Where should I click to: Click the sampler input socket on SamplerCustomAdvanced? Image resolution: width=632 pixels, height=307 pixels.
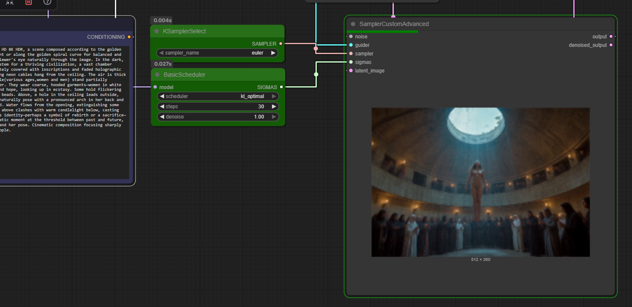click(x=351, y=53)
